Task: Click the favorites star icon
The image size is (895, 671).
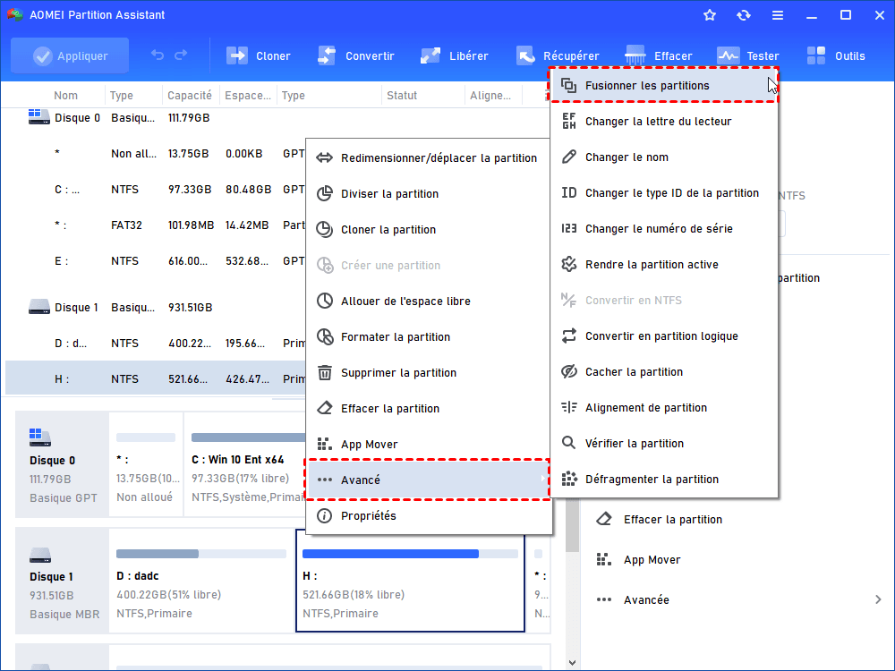Action: [710, 15]
